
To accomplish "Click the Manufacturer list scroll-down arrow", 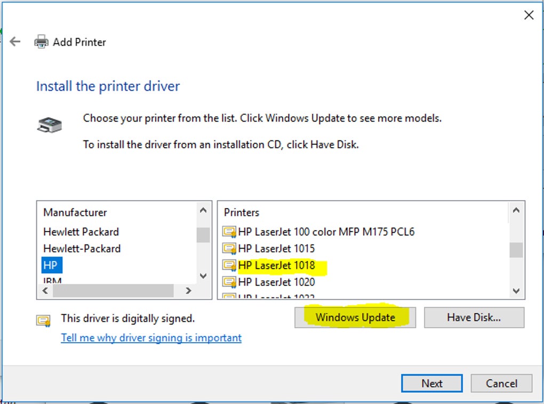I will [203, 276].
